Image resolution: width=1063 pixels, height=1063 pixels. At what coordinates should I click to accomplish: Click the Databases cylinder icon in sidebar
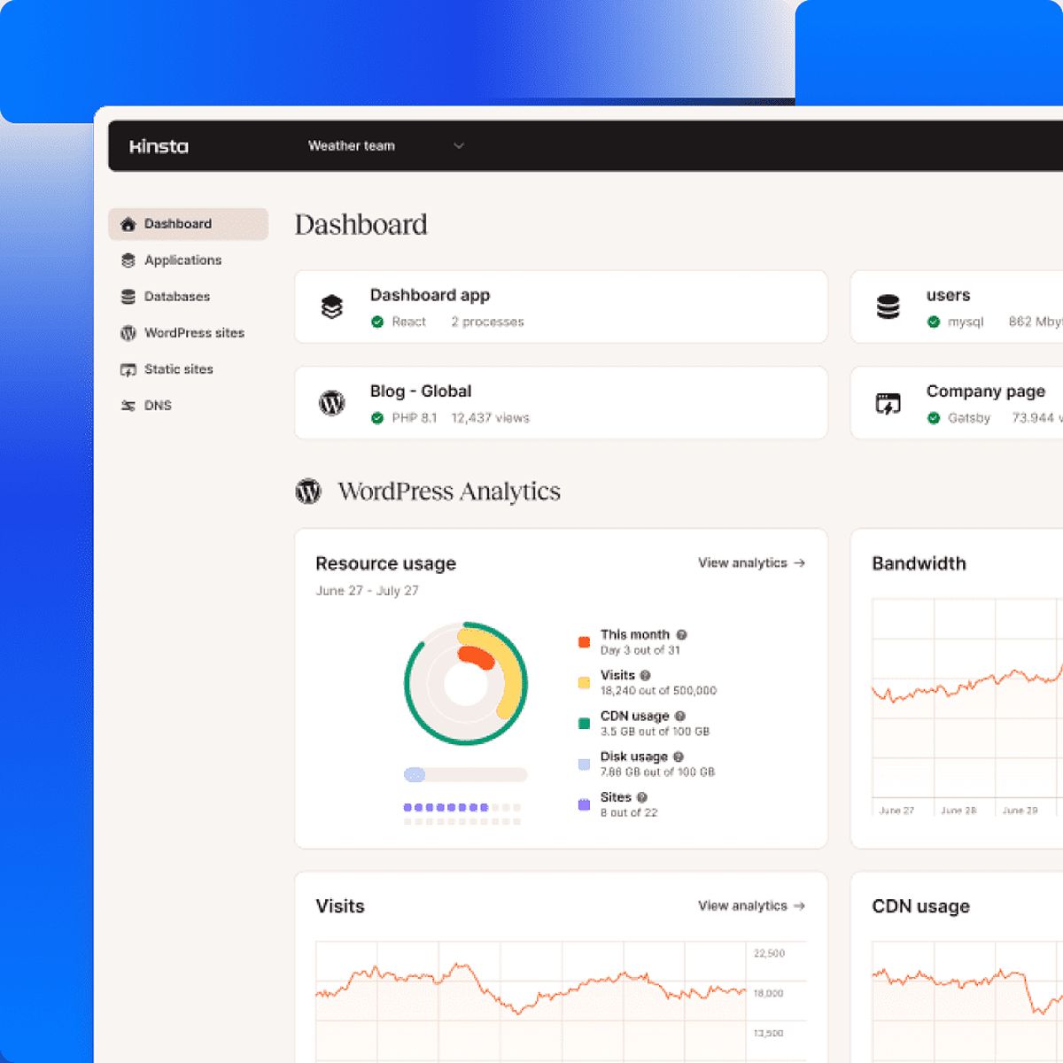[x=128, y=297]
